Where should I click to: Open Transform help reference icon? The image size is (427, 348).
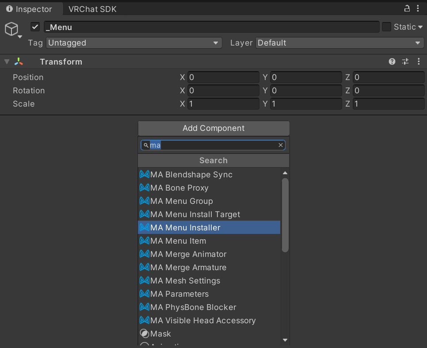pos(392,61)
